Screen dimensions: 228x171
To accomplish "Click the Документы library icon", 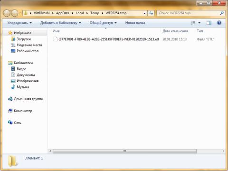I will (13, 75).
